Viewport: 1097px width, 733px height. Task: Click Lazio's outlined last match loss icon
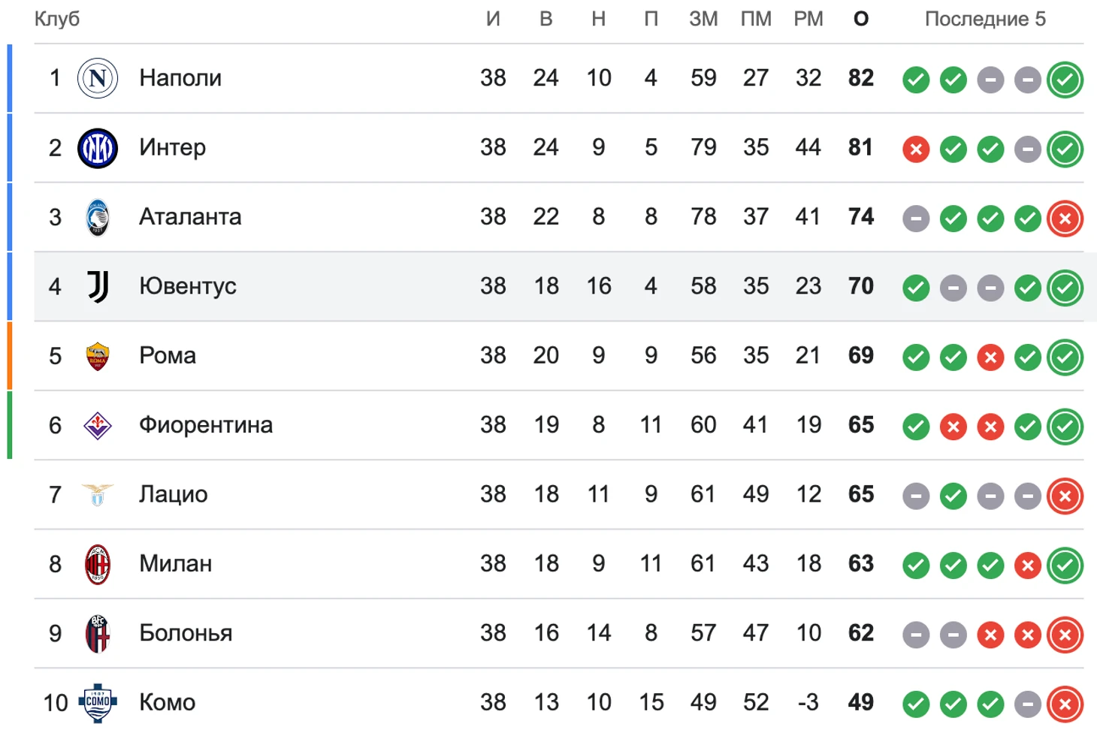click(x=1065, y=496)
